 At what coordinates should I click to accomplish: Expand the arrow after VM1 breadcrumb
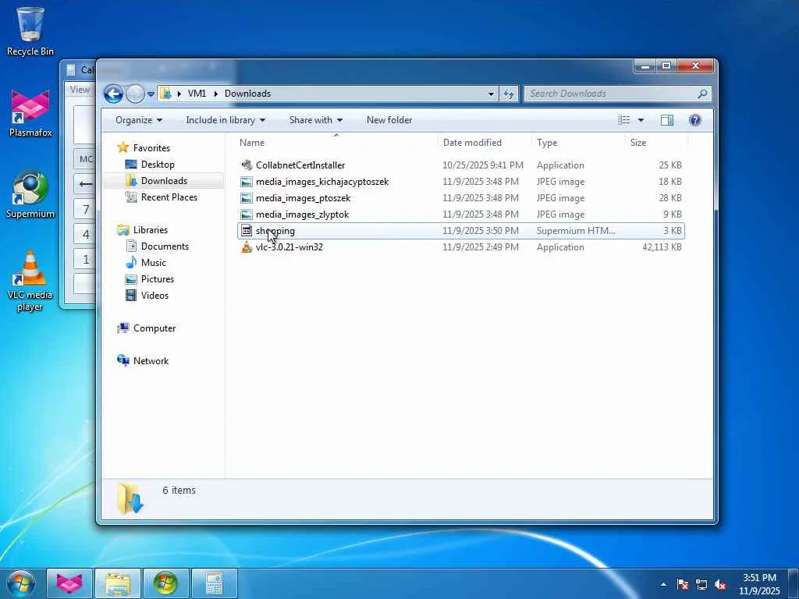(x=215, y=94)
